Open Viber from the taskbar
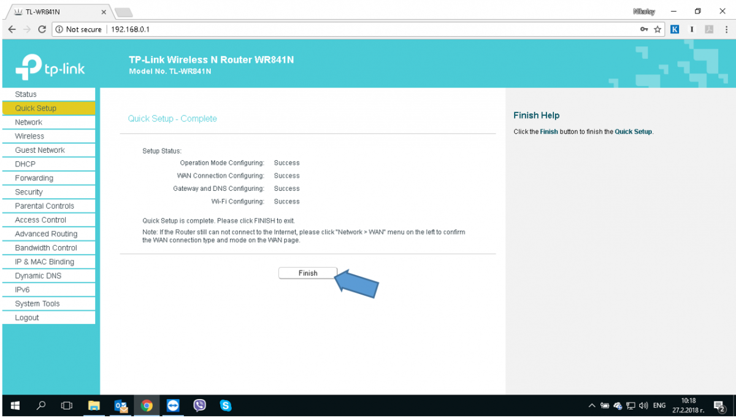Image resolution: width=736 pixels, height=418 pixels. [199, 406]
